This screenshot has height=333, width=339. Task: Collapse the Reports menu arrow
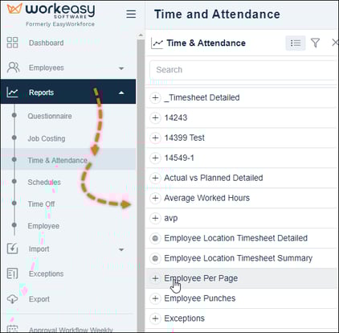coord(121,92)
